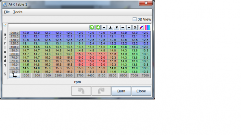The image size is (241, 135).
Task: Select the 12.1 cell at 175.0 load, 7500 rpm
Action: 145,36
